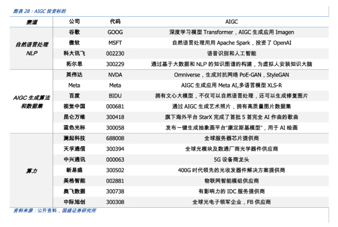Click company name '奥飞数据'
Viewport: 338px width, 227px height.
click(x=74, y=191)
